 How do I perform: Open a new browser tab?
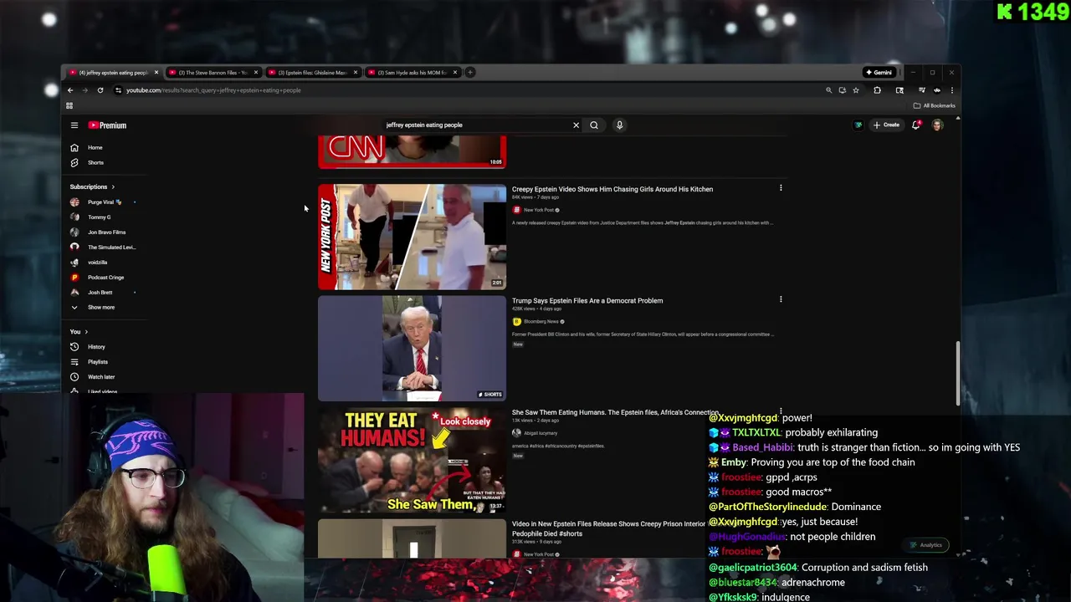pos(470,73)
